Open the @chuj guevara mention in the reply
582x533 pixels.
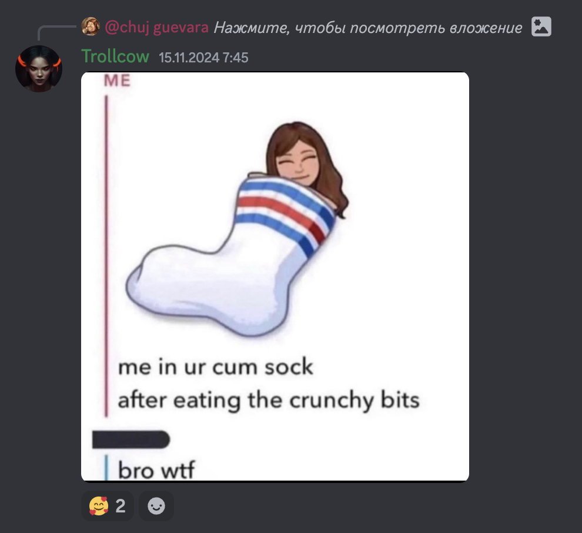(156, 27)
